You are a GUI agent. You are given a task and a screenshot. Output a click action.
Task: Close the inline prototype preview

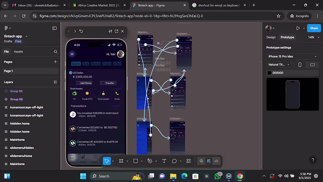[x=122, y=31]
